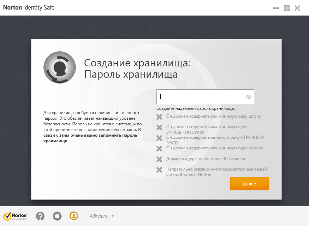This screenshot has width=309, height=226.
Task: Toggle password visibility with the eye icon
Action: pyautogui.click(x=249, y=97)
